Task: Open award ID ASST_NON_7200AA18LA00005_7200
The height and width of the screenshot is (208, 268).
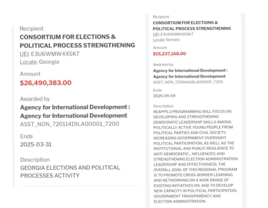Action: click(x=188, y=82)
